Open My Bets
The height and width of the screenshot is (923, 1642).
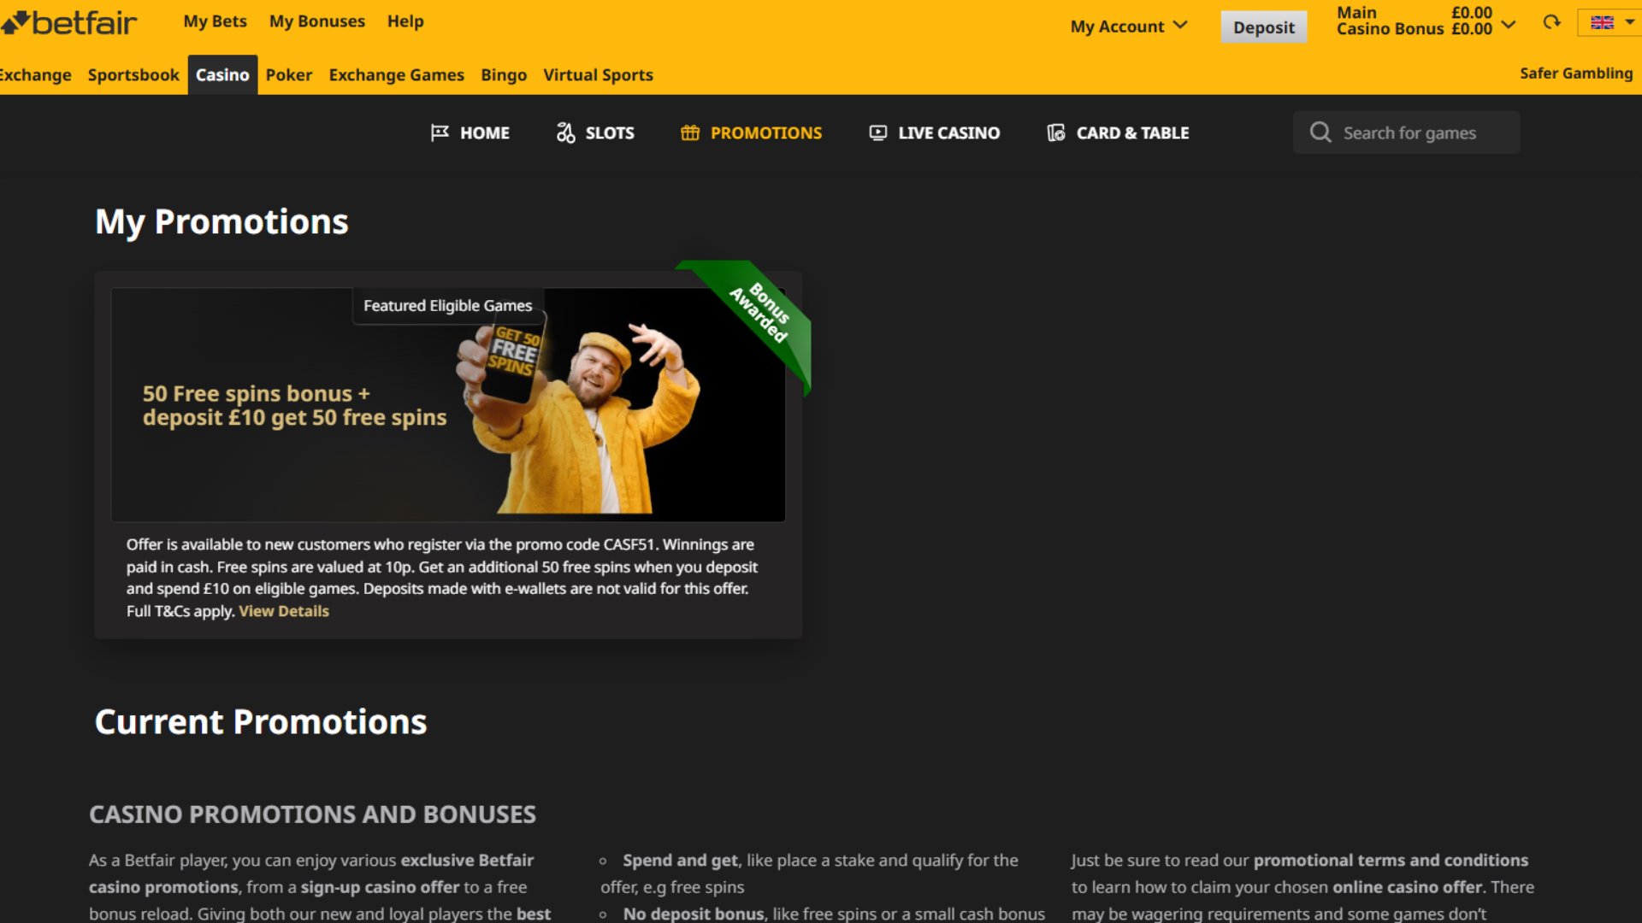tap(215, 21)
